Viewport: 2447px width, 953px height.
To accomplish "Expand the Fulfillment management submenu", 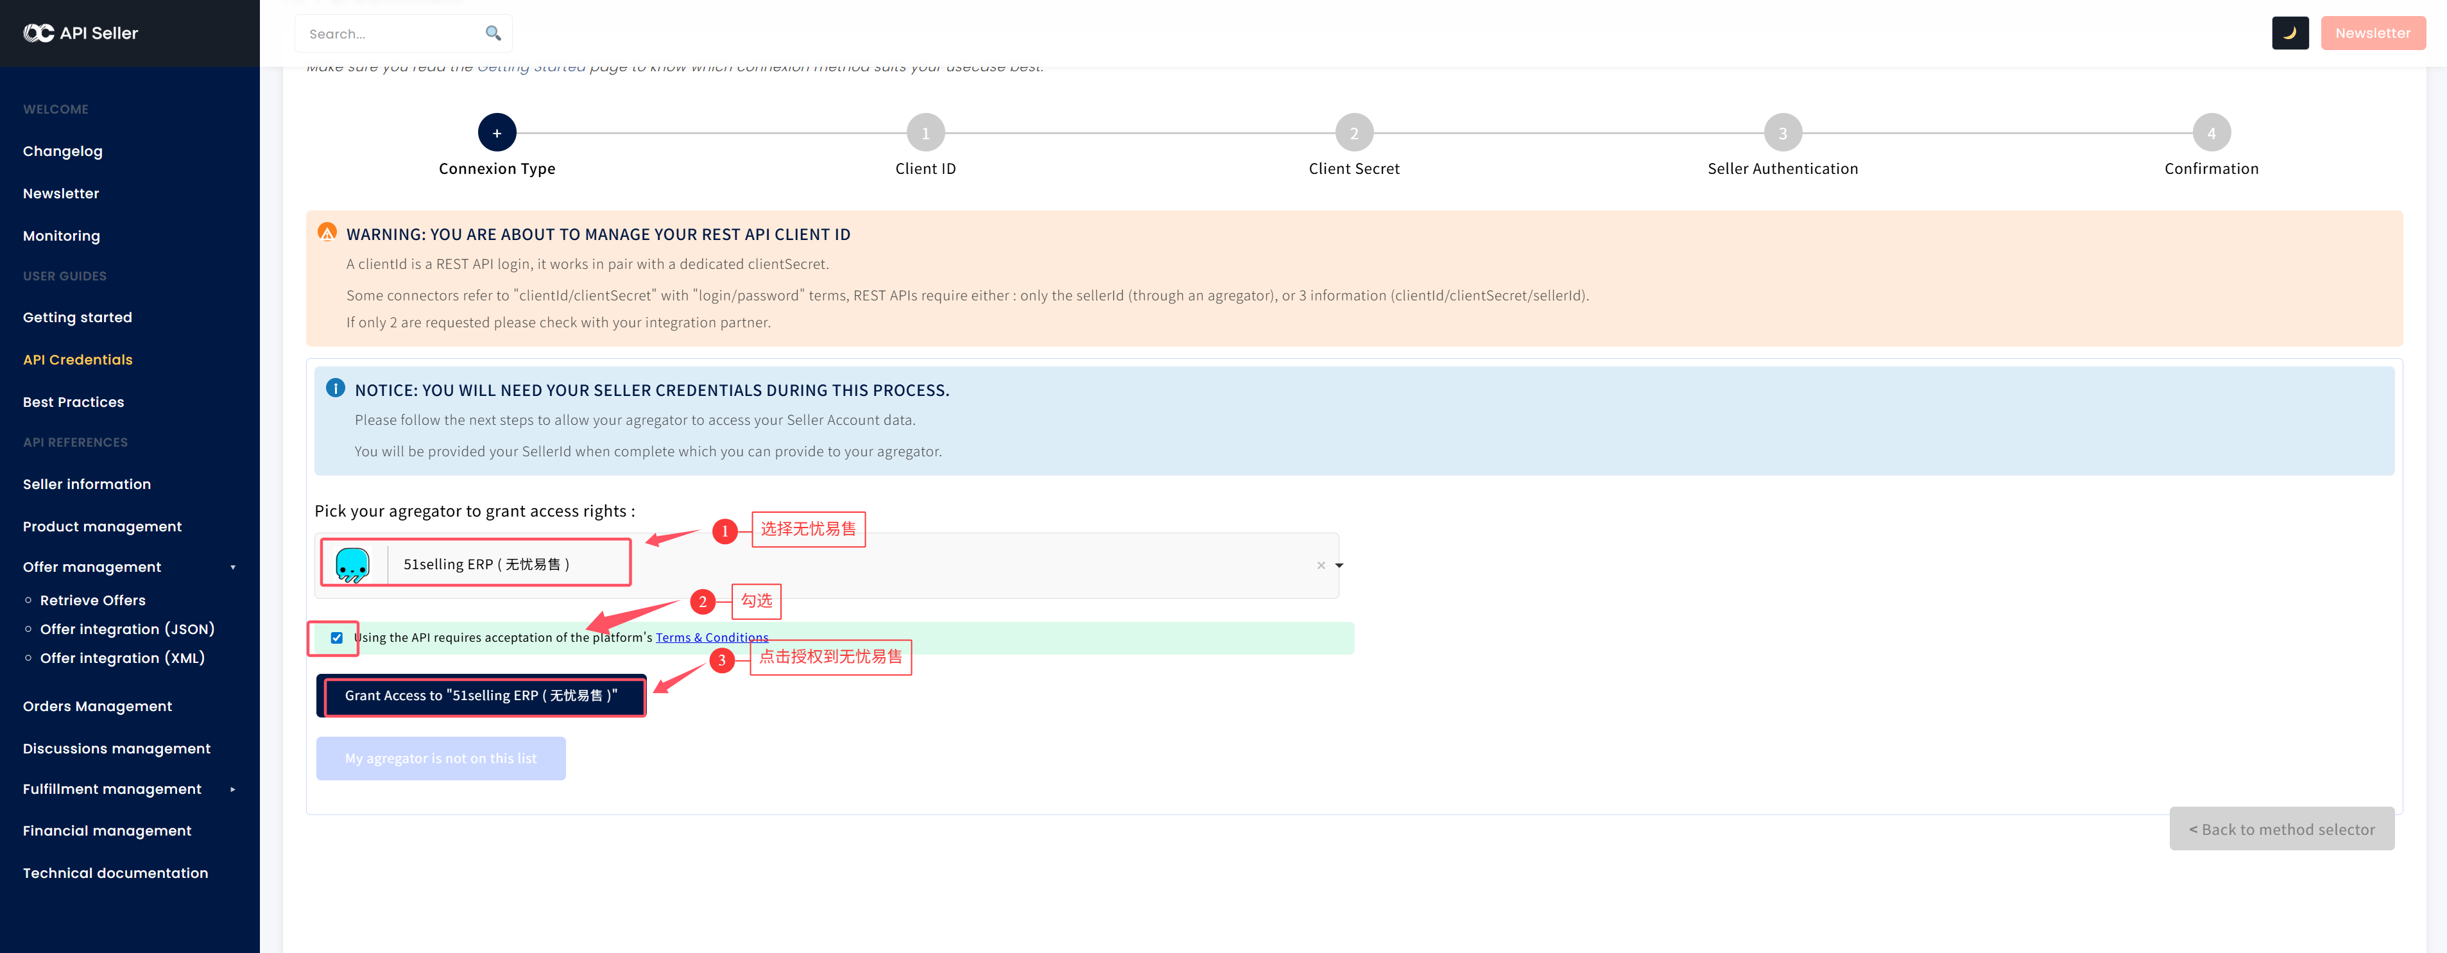I will pos(233,789).
